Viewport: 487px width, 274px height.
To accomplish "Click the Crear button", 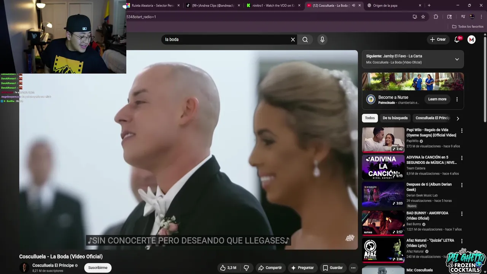I will (x=438, y=40).
